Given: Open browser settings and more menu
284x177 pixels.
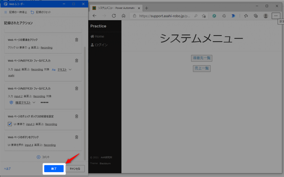Looking at the screenshot, I should [x=276, y=16].
